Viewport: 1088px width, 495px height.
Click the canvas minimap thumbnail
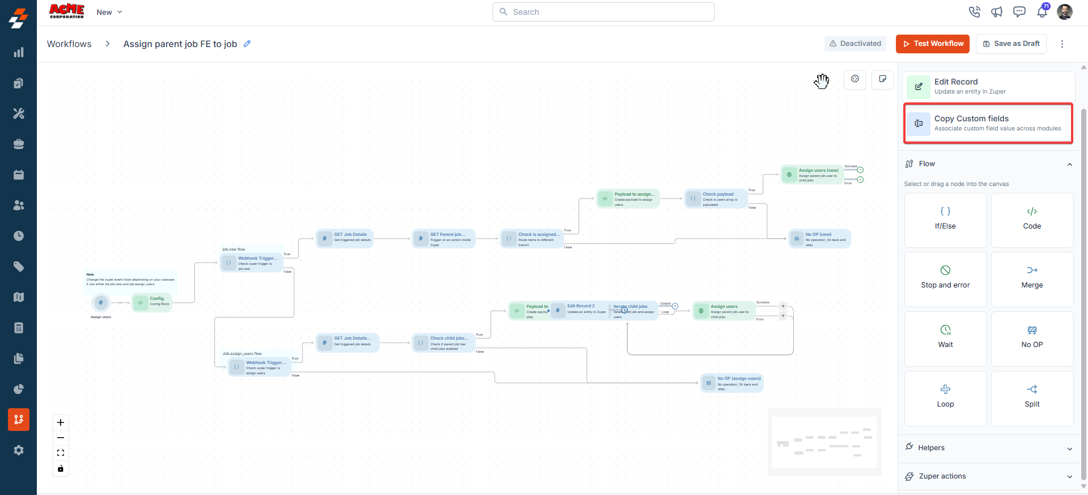click(x=824, y=442)
